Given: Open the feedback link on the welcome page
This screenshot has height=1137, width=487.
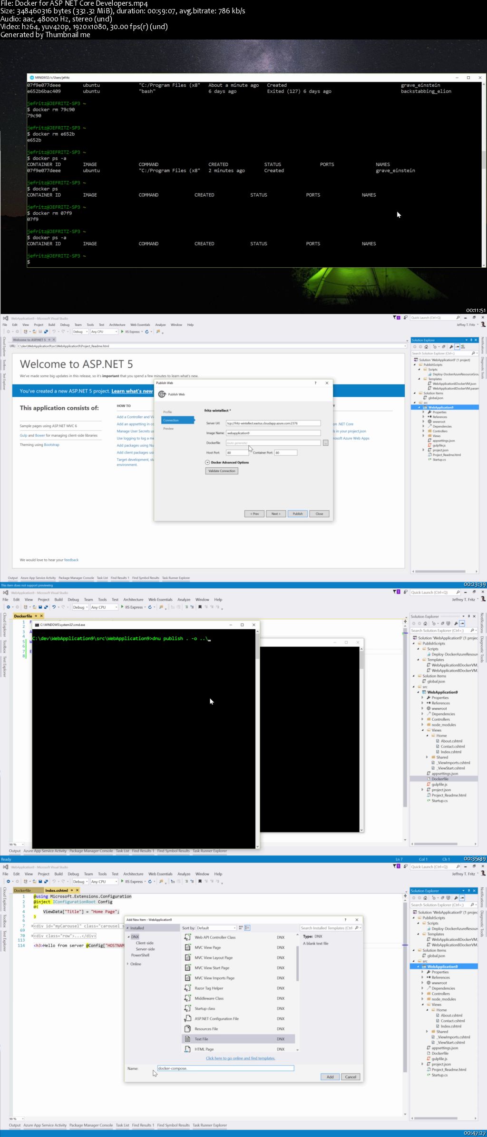Looking at the screenshot, I should click(x=71, y=560).
